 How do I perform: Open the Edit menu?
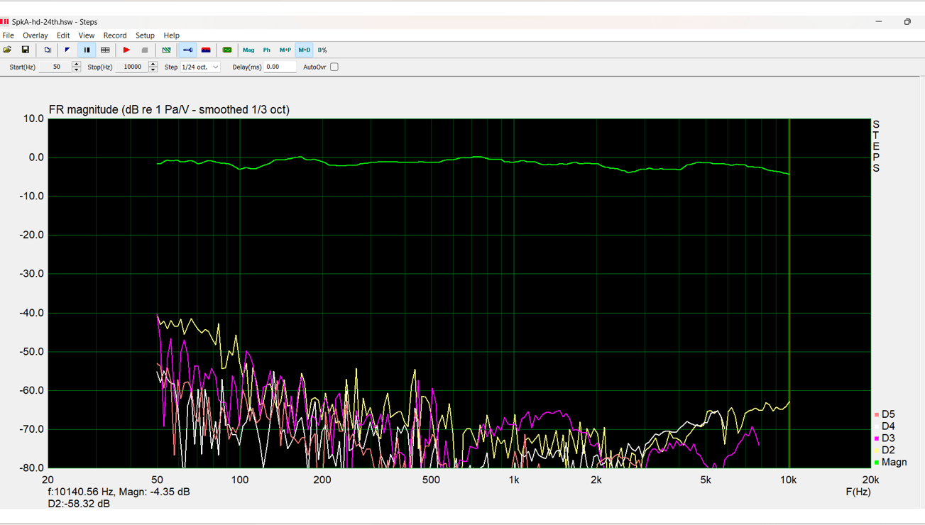point(63,35)
